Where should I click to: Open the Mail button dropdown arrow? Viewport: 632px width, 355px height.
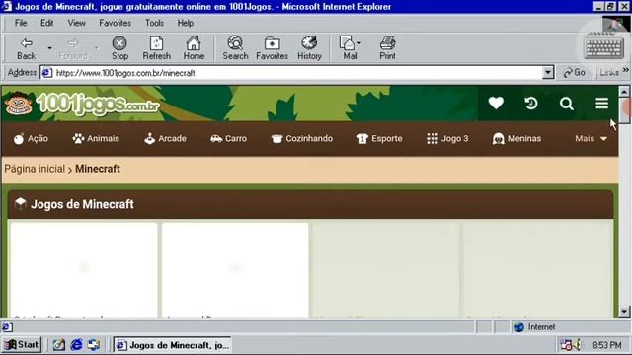(359, 42)
